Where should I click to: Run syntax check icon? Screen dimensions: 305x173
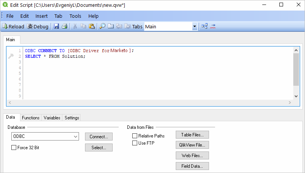pyautogui.click(x=213, y=26)
